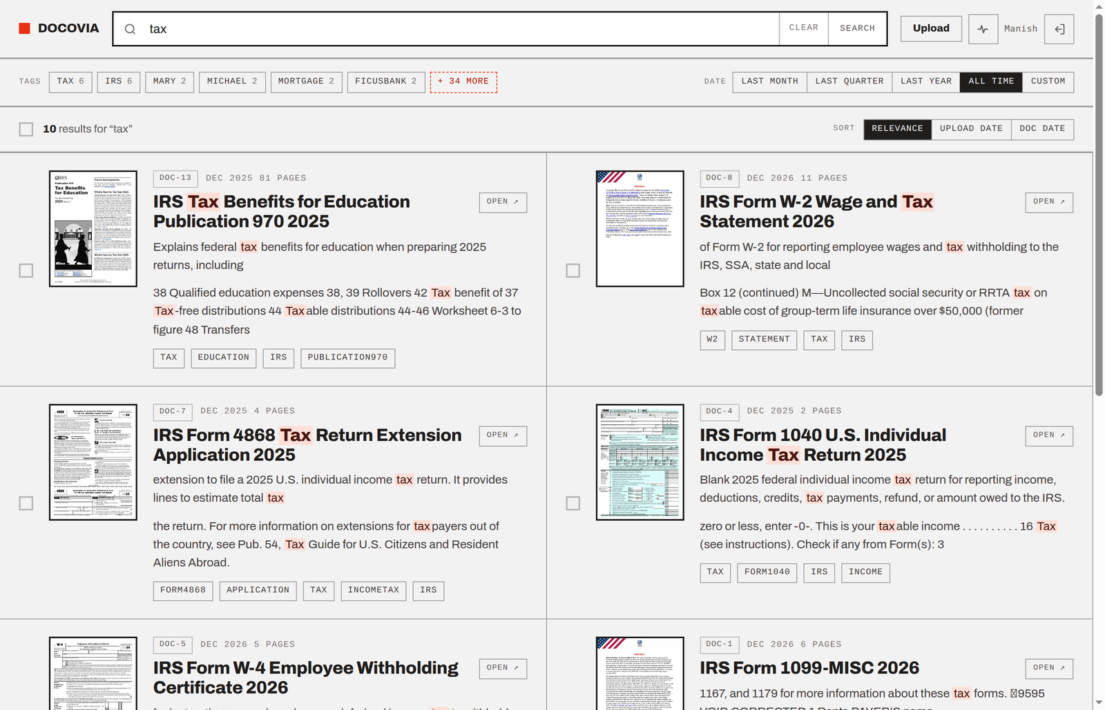
Task: Sort results by RELEVANCE
Action: 897,129
